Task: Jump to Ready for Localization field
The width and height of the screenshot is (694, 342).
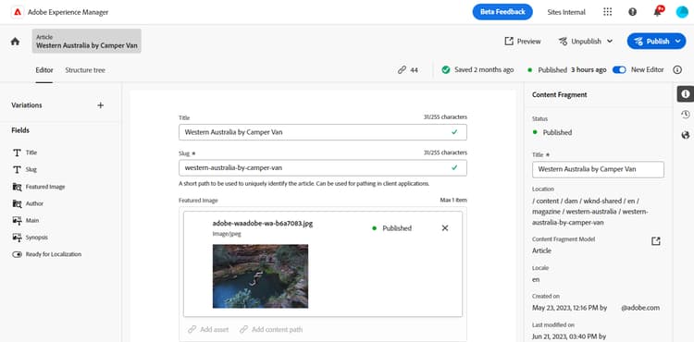Action: coord(47,254)
